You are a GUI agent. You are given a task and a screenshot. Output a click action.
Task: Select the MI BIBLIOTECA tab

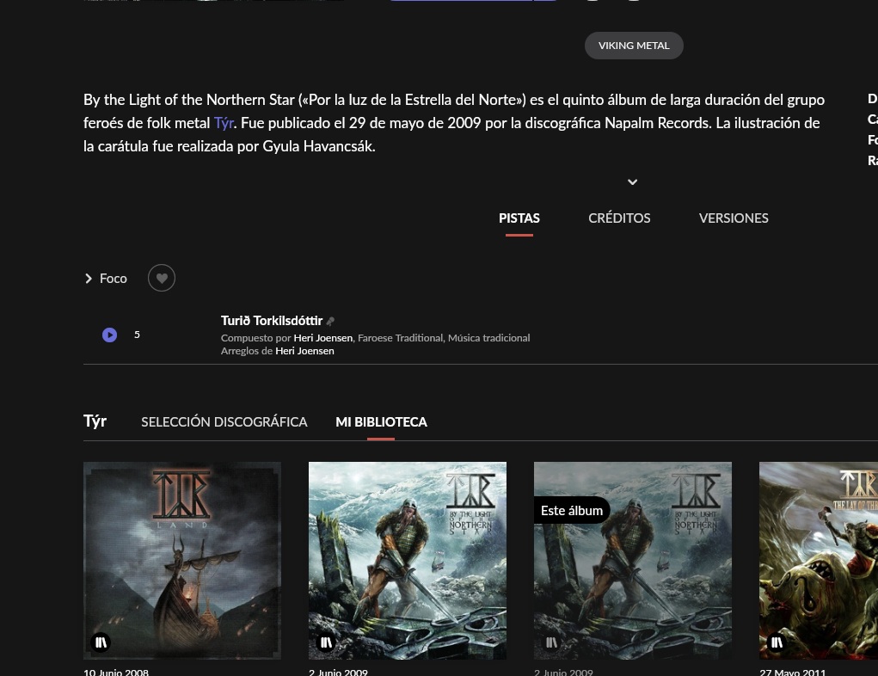point(381,421)
